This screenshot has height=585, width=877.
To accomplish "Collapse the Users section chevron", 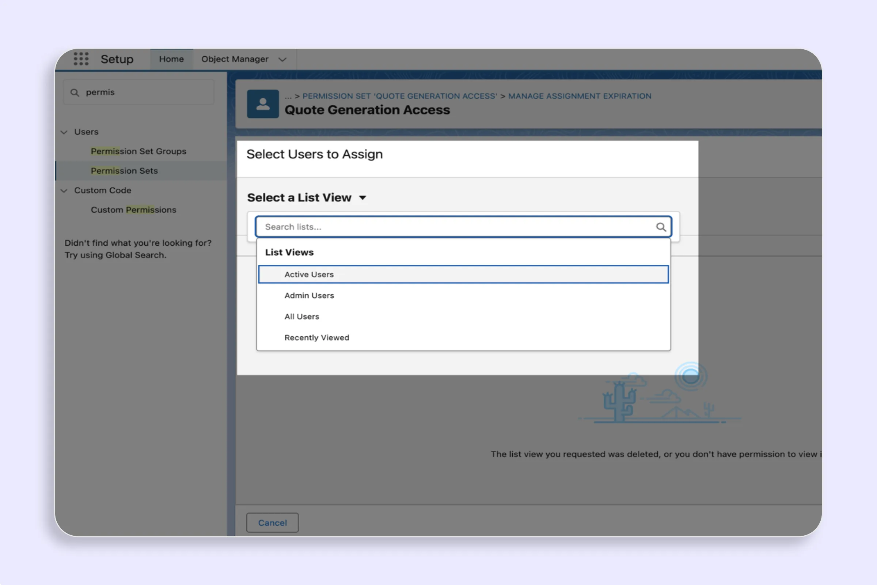I will (64, 132).
